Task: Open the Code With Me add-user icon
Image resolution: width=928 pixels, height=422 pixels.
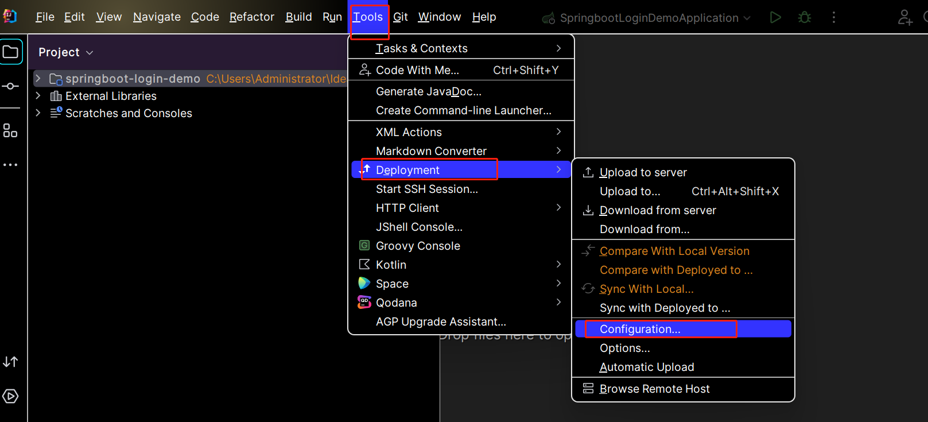Action: coord(905,18)
